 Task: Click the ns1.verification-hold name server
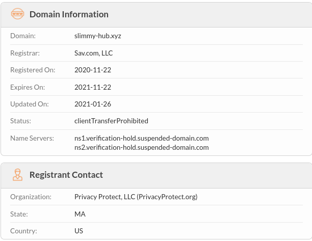[x=142, y=138]
